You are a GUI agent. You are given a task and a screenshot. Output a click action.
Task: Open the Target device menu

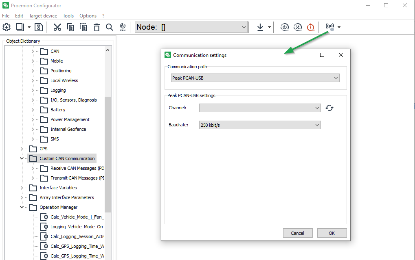[x=43, y=16]
